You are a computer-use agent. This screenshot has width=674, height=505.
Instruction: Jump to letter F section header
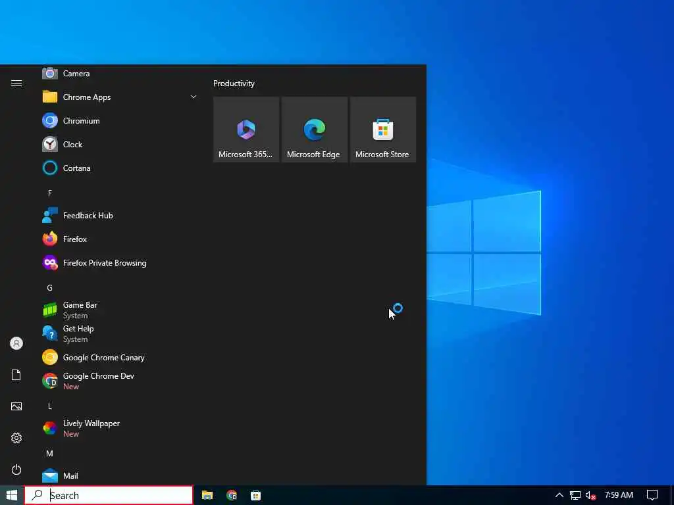click(x=50, y=193)
